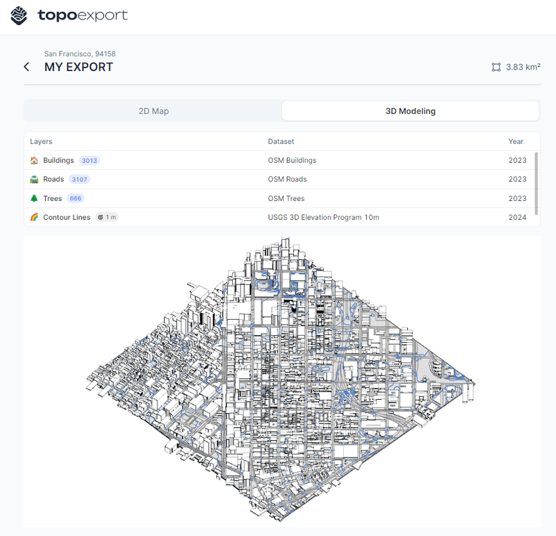Image resolution: width=556 pixels, height=536 pixels.
Task: Click the Year column header
Action: click(x=516, y=141)
